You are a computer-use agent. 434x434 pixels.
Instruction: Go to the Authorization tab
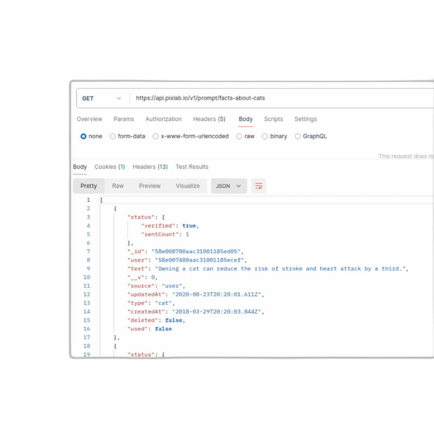point(163,119)
